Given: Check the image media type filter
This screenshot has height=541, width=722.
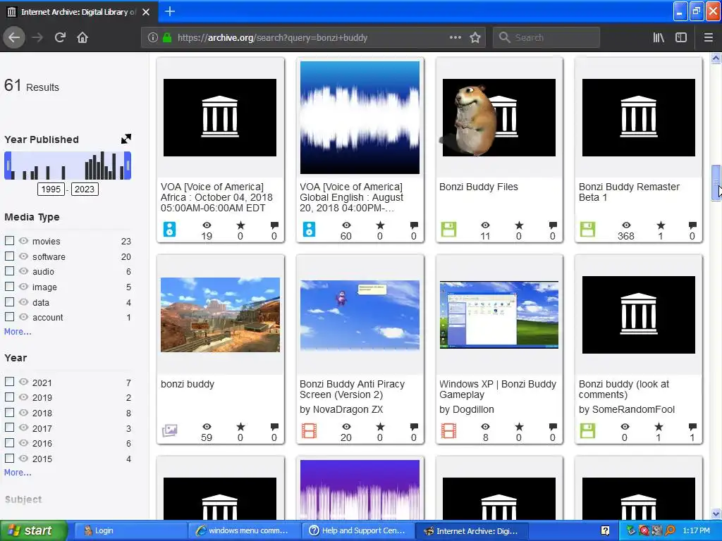Looking at the screenshot, I should (9, 286).
